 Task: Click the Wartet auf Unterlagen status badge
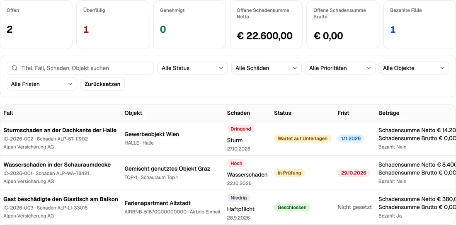tap(303, 139)
